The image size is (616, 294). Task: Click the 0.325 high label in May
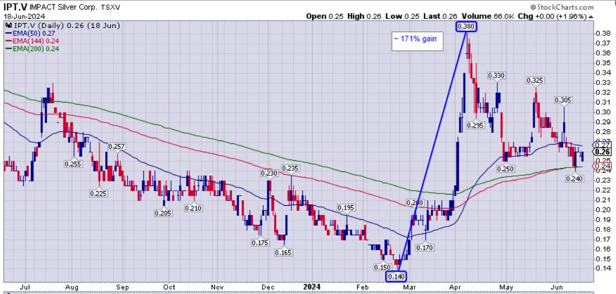click(x=535, y=80)
